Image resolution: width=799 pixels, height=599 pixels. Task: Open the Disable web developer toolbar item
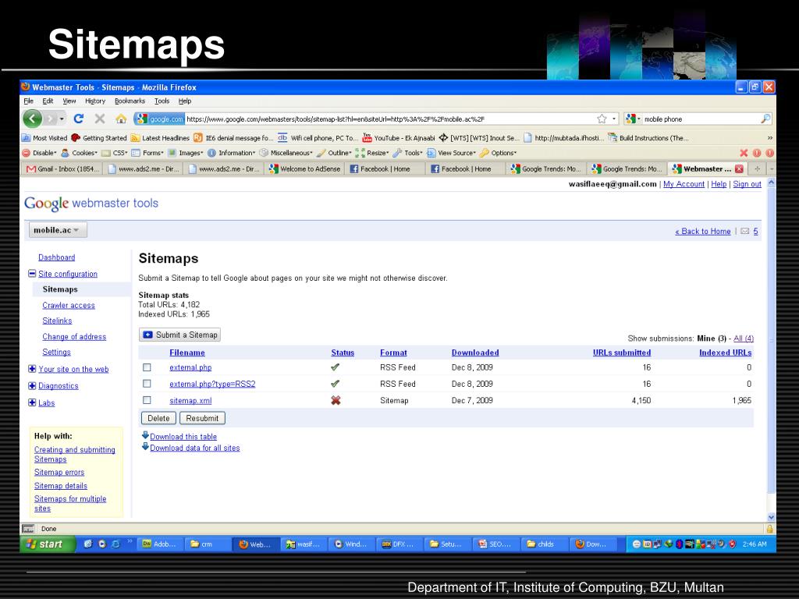(39, 153)
